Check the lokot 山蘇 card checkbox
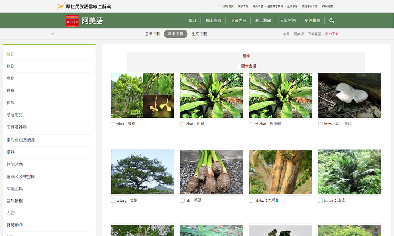The width and height of the screenshot is (394, 236). [x=182, y=124]
